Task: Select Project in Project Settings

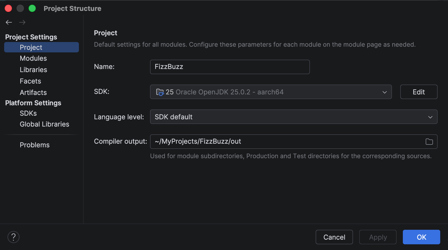Action: (42, 47)
